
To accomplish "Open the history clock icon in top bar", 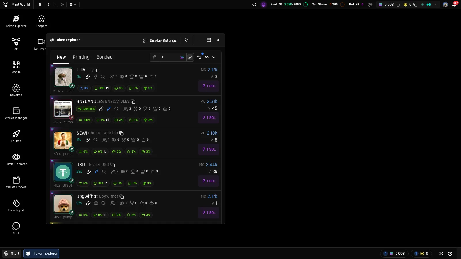I will (62, 5).
